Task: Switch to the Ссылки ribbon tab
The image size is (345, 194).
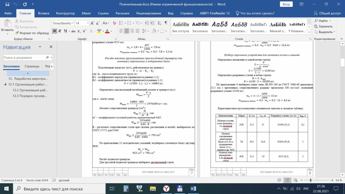Action: click(103, 13)
